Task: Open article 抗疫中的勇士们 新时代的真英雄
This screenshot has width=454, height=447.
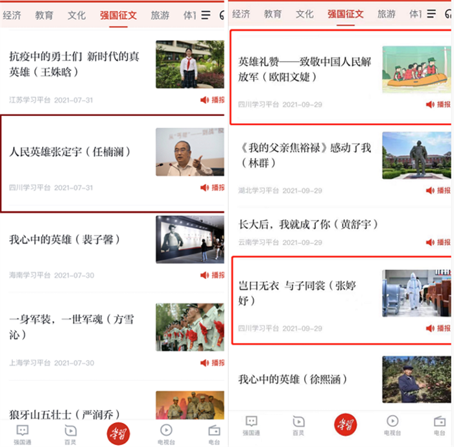Action: pos(75,64)
